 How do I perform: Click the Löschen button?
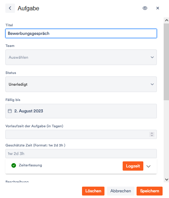tap(93, 191)
